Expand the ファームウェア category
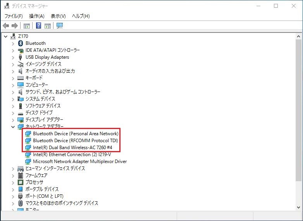Viewport: 303px width, 221px height. click(13, 175)
